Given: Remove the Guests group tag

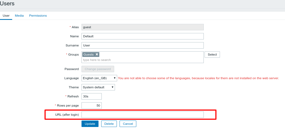Looking at the screenshot, I should point(97,54).
